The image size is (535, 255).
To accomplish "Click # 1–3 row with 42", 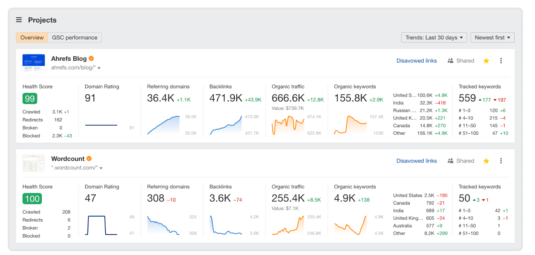I will click(484, 211).
